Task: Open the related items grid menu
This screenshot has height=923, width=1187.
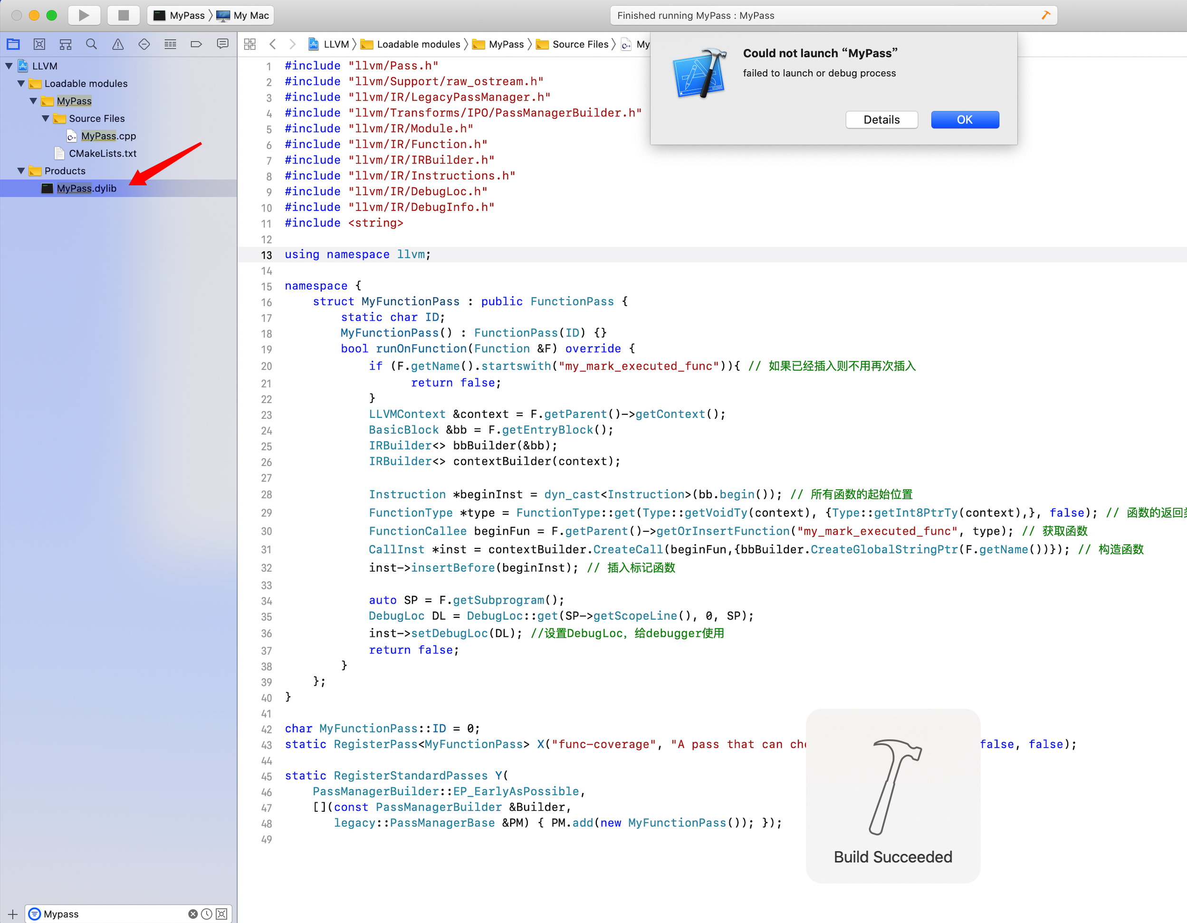Action: coord(249,44)
